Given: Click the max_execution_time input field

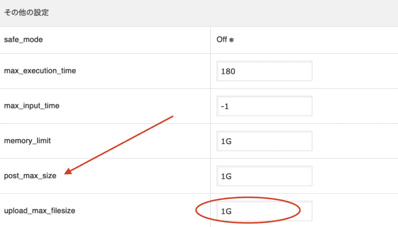Looking at the screenshot, I should click(x=264, y=71).
